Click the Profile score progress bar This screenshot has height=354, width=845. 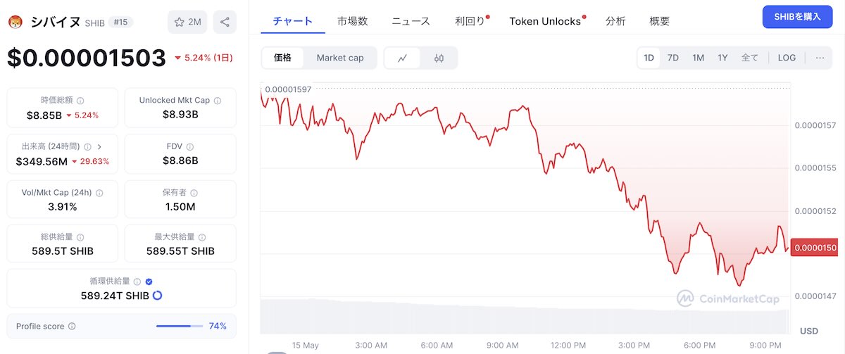pyautogui.click(x=180, y=327)
